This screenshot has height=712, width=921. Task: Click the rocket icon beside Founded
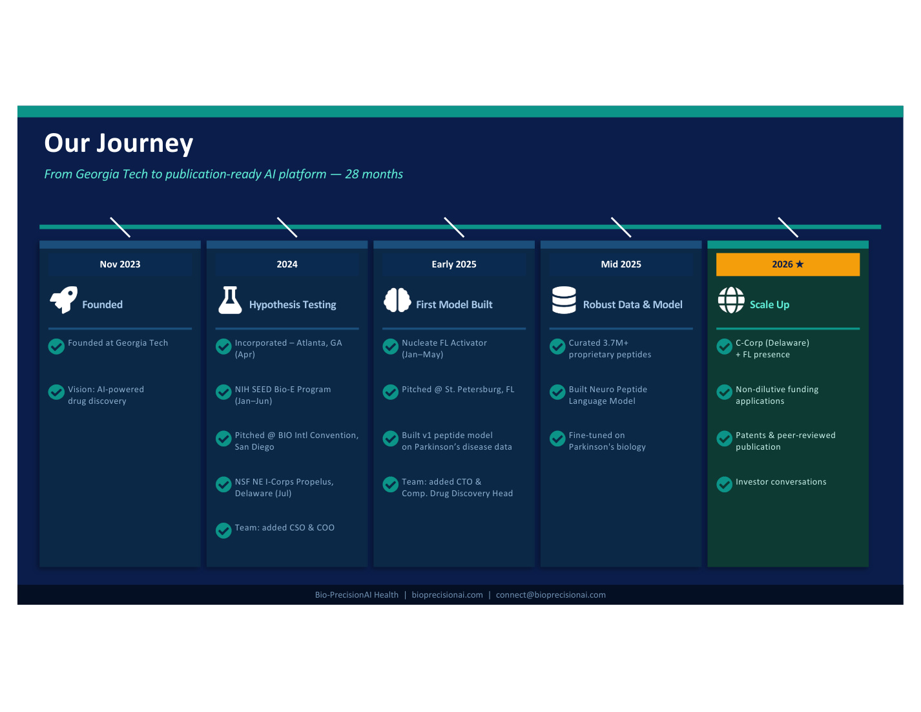pos(63,300)
